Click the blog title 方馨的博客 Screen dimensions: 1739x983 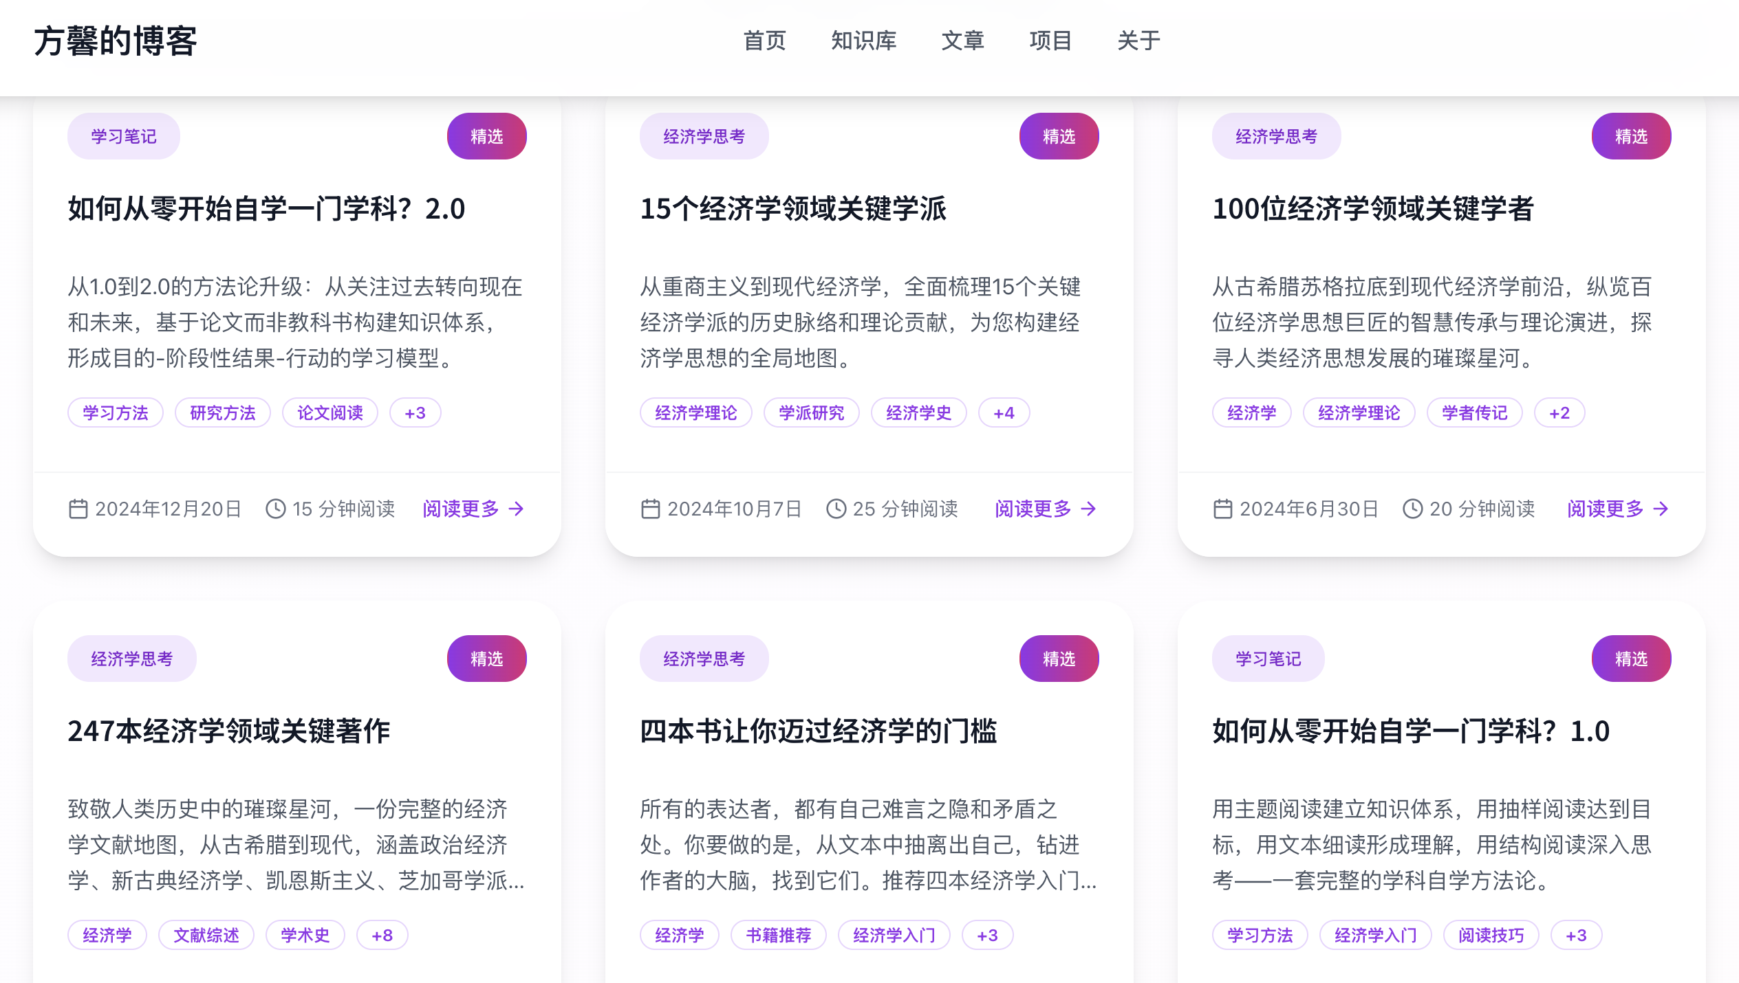tap(116, 41)
